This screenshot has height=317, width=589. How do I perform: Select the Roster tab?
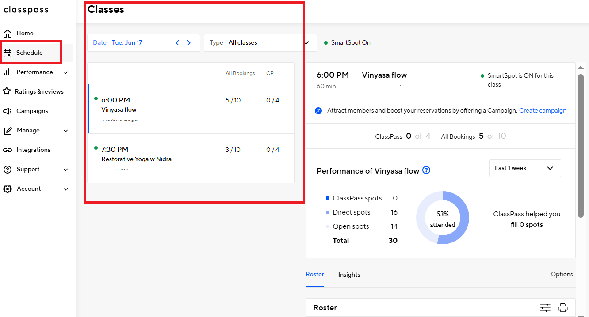tap(314, 274)
